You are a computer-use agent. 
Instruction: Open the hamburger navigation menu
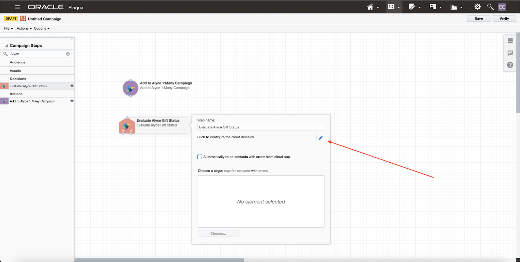pos(18,7)
